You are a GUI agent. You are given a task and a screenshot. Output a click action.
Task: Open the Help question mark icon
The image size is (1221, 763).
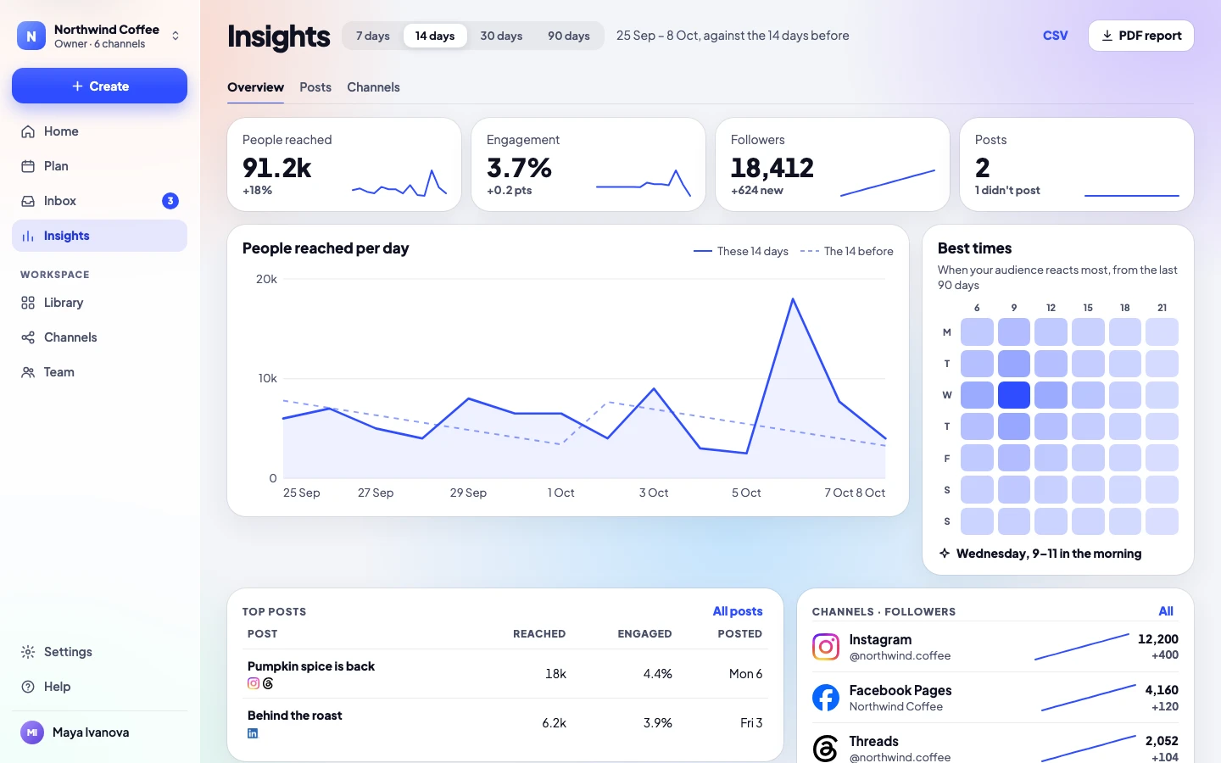(28, 687)
